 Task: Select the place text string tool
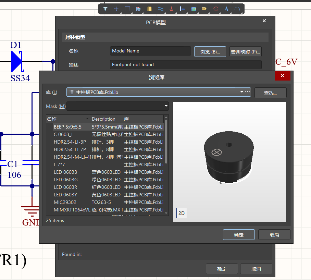pyautogui.click(x=226, y=9)
